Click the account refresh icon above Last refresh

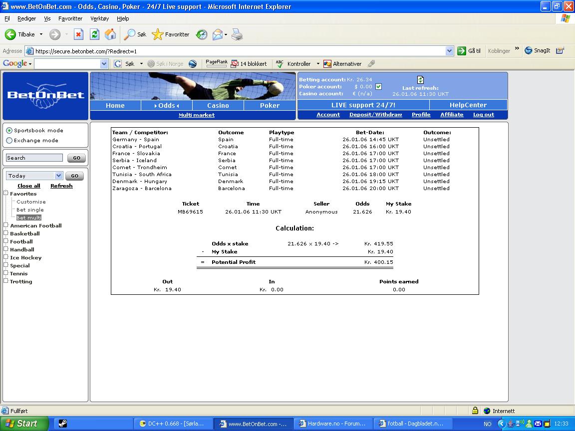420,79
